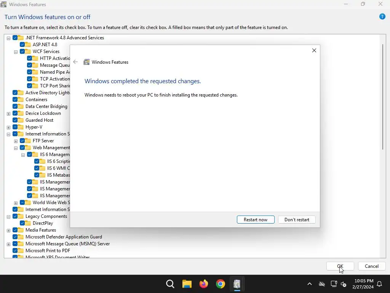Click the folder icon beside WCF Services
390x293 pixels.
[28, 52]
